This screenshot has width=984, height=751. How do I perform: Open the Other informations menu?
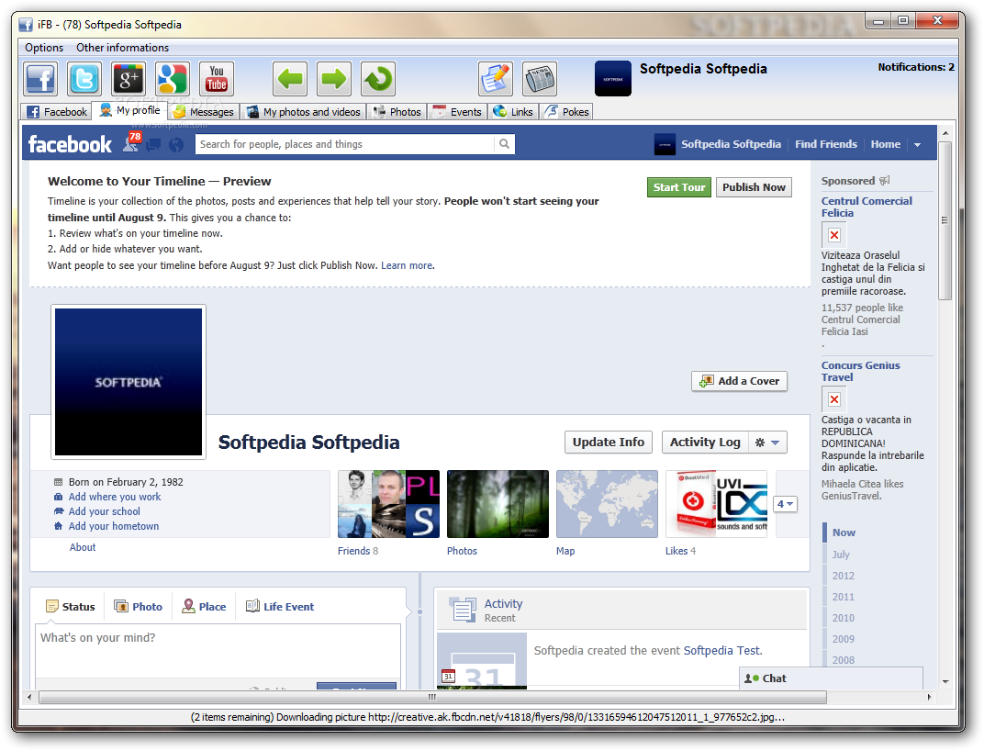pyautogui.click(x=122, y=48)
